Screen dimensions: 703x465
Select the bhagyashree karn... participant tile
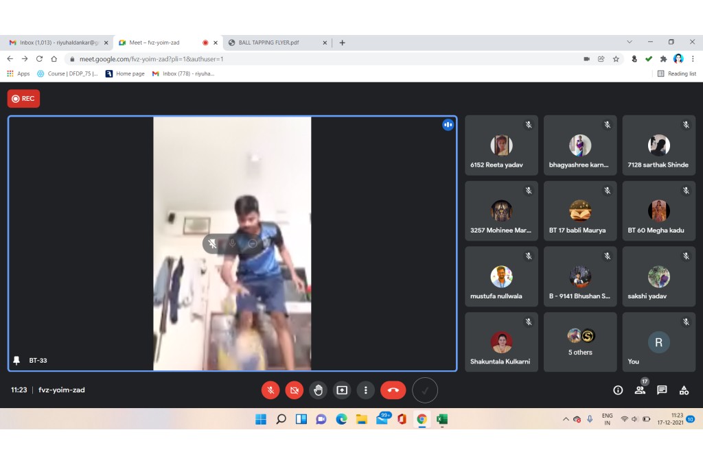[580, 145]
